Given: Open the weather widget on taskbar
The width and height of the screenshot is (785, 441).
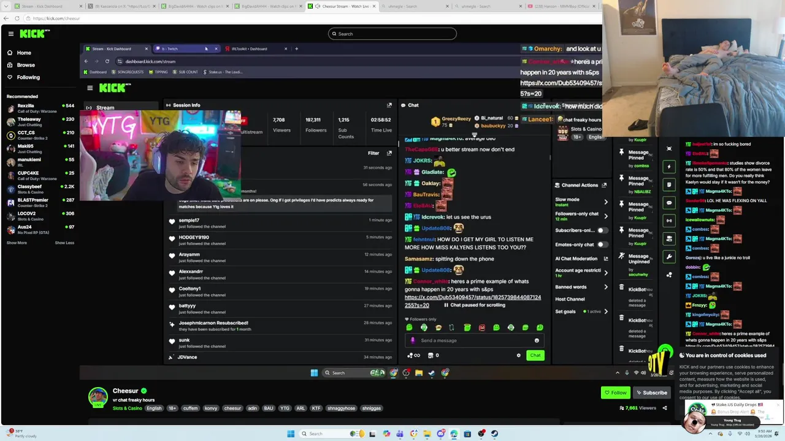Looking at the screenshot, I should coord(21,434).
